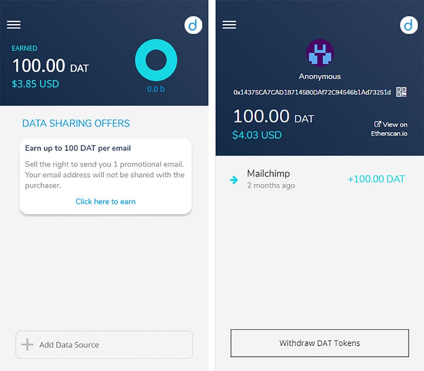424x371 pixels.
Task: Click the Mailchimp transaction arrow icon
Action: [234, 179]
